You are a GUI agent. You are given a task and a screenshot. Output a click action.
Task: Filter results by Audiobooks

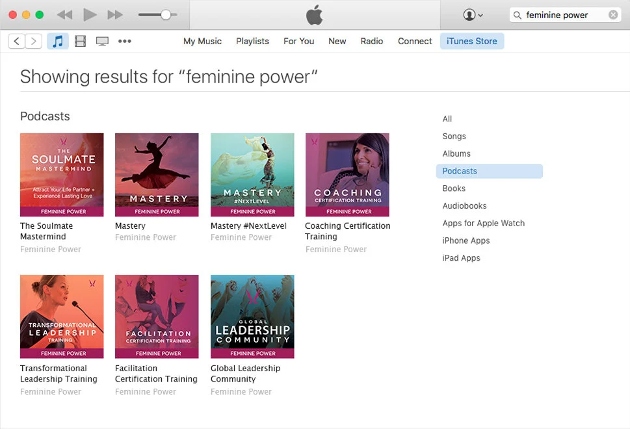[x=464, y=205]
